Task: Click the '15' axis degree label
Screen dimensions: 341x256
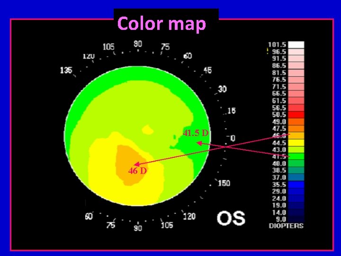Action: click(232, 111)
